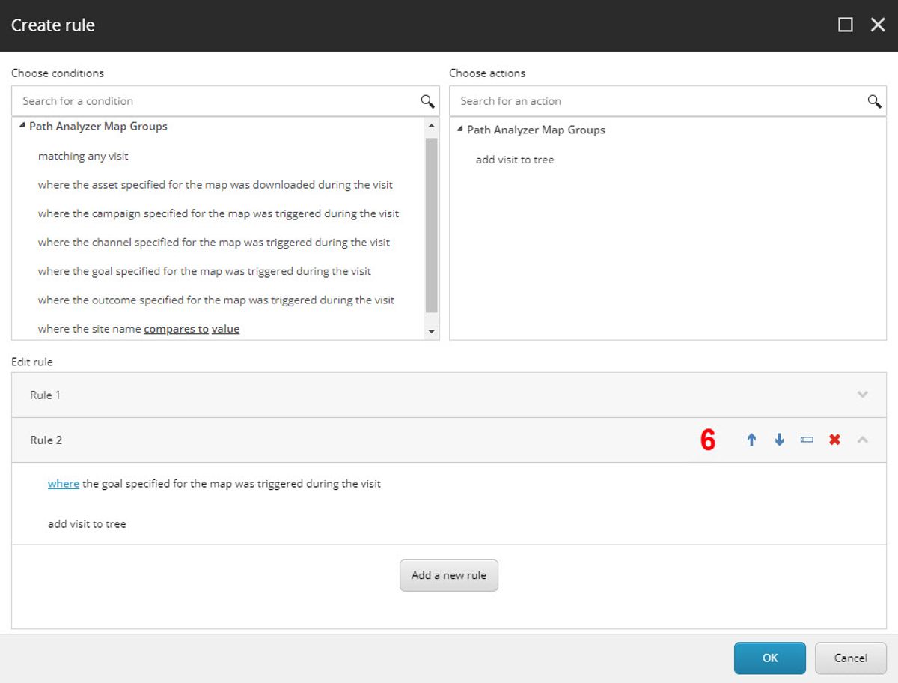Collapse Path Analyzer Map Groups in conditions
Viewport: 898px width, 683px height.
click(22, 126)
